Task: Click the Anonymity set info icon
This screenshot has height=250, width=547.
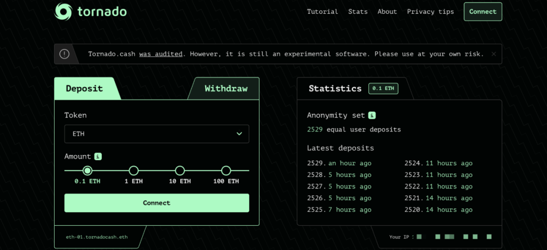Action: point(372,115)
